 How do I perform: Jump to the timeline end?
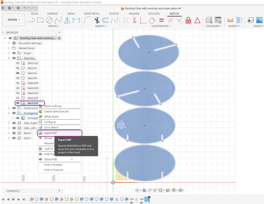click(24, 199)
